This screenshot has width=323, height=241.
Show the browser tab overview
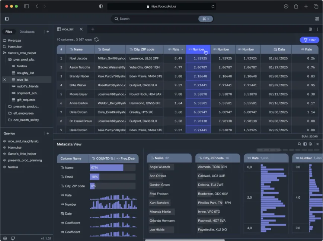[x=316, y=6]
